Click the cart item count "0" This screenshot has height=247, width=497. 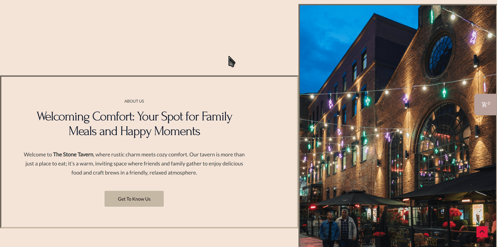[489, 103]
